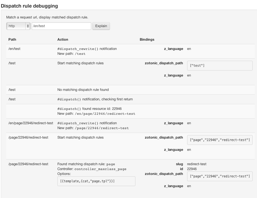Open the http protocol dropdown
Screen dimensions: 257x198
[x=18, y=26]
